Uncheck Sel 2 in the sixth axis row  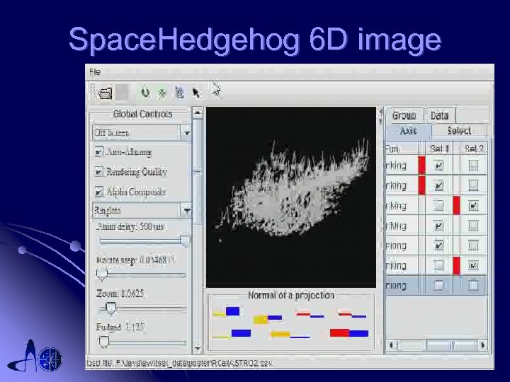(473, 266)
